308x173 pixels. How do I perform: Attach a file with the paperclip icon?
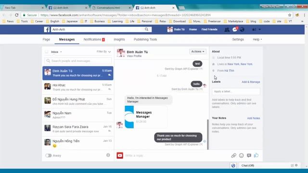point(233,156)
